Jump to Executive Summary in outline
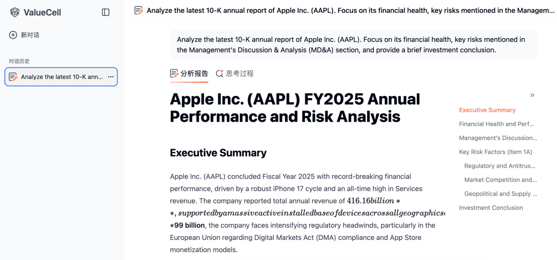This screenshot has width=557, height=260. [487, 110]
